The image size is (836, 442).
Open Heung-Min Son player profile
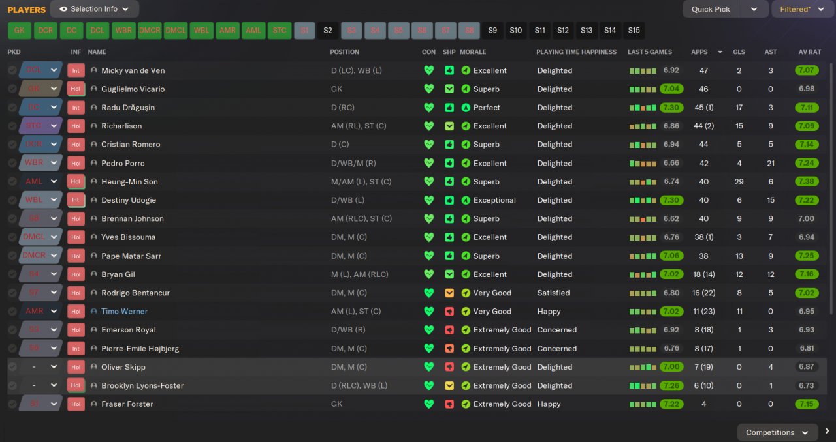pos(129,182)
